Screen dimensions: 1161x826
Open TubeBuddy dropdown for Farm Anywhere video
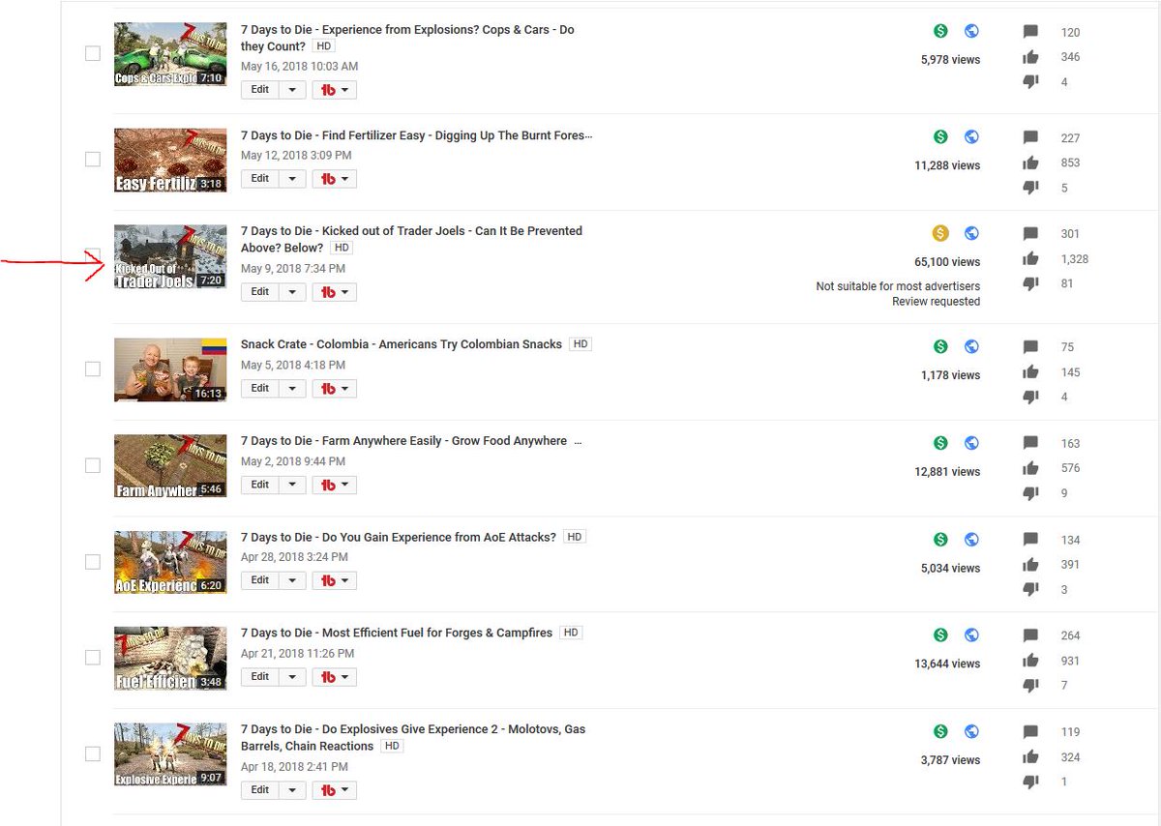coord(335,485)
